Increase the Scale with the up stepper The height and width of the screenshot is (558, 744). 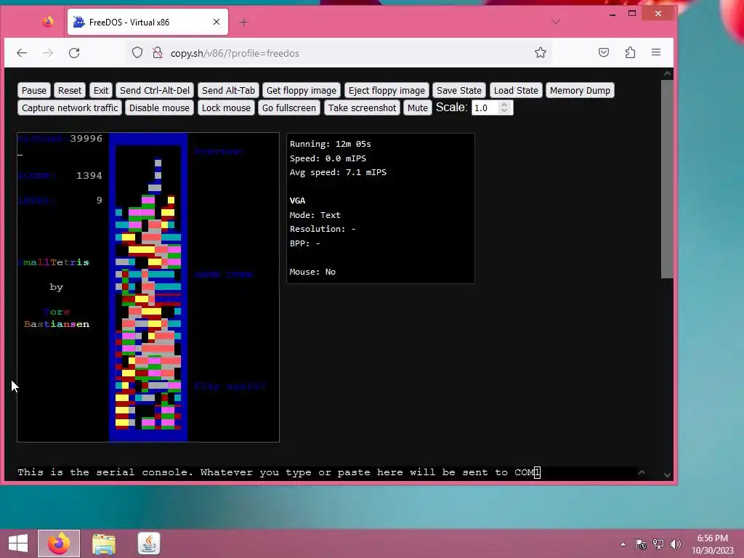(504, 105)
